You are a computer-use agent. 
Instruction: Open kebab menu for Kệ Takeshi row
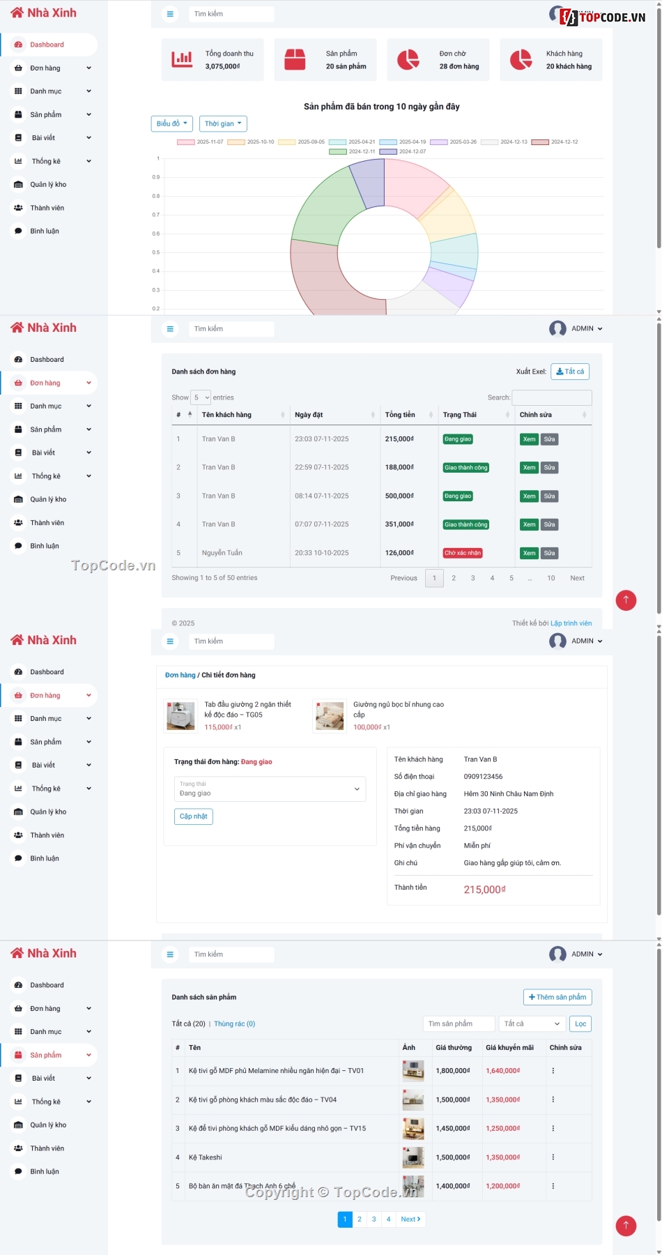pyautogui.click(x=553, y=1157)
